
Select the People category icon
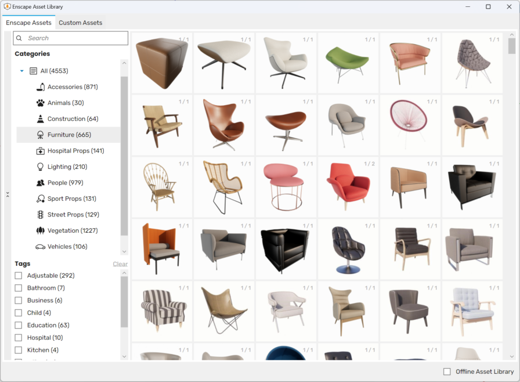41,183
